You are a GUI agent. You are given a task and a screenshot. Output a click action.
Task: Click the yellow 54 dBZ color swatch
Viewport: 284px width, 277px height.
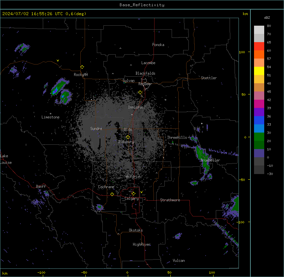pyautogui.click(x=259, y=71)
